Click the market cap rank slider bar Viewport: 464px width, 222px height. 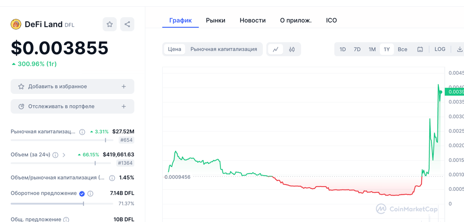62,140
